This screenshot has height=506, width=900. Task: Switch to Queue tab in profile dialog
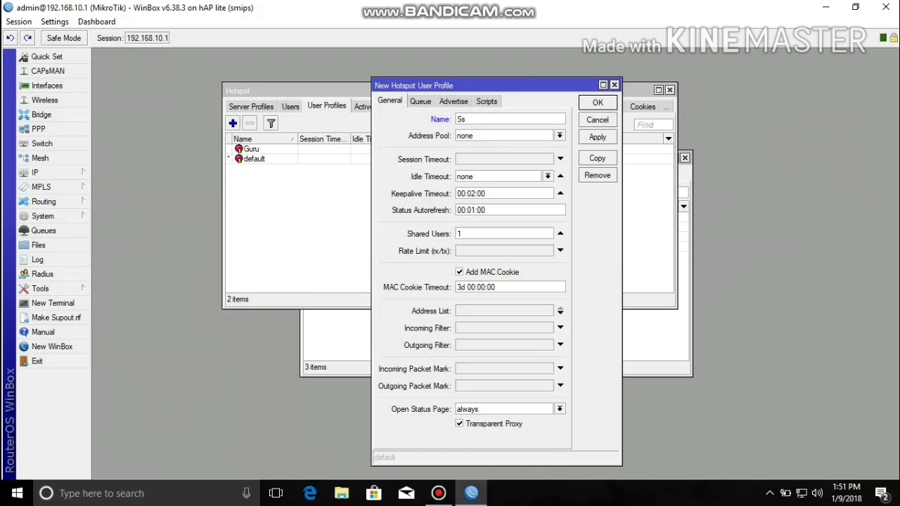420,101
